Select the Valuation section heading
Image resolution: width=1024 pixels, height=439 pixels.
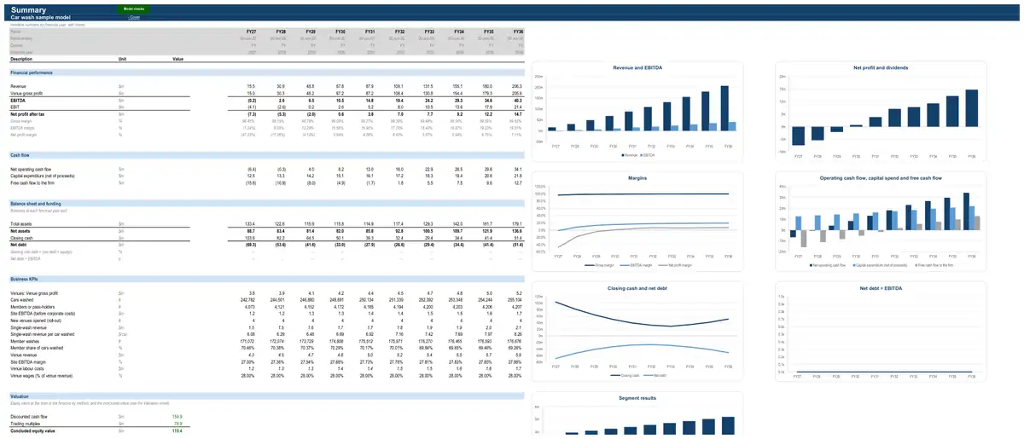pos(20,396)
